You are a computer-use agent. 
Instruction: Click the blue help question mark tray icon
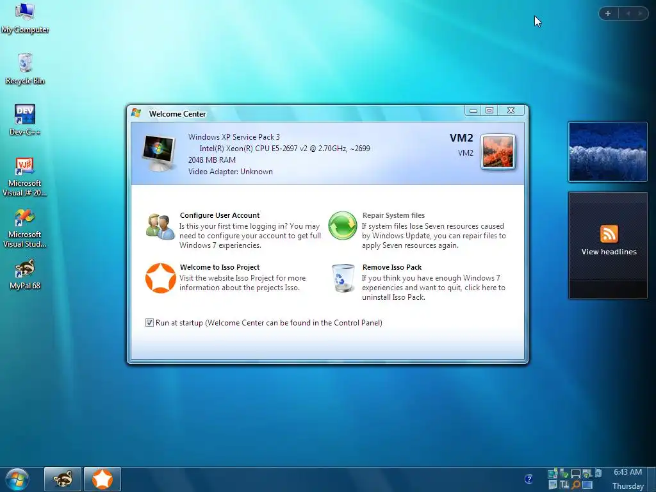[x=529, y=479]
